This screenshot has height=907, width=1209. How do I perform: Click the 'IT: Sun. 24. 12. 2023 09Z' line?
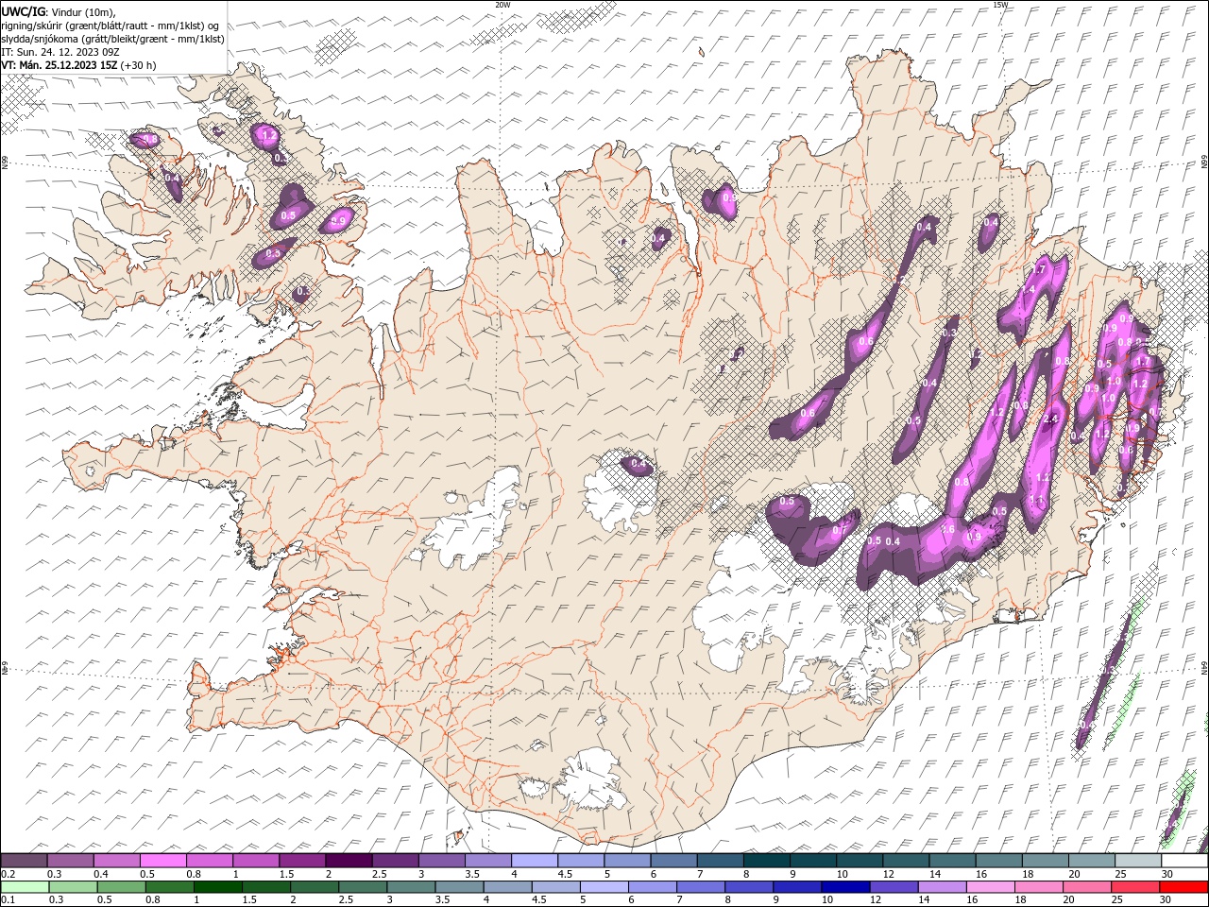[x=60, y=52]
